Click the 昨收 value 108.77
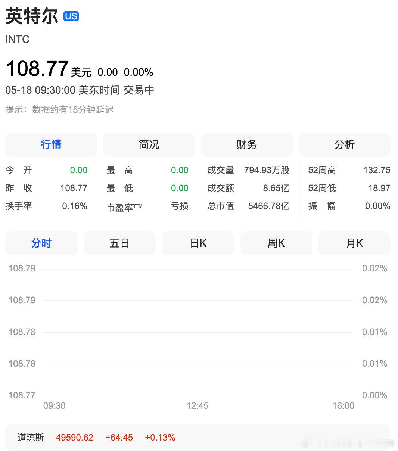Image resolution: width=398 pixels, height=451 pixels. [74, 188]
